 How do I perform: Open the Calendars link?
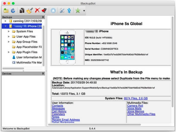coord(58,114)
